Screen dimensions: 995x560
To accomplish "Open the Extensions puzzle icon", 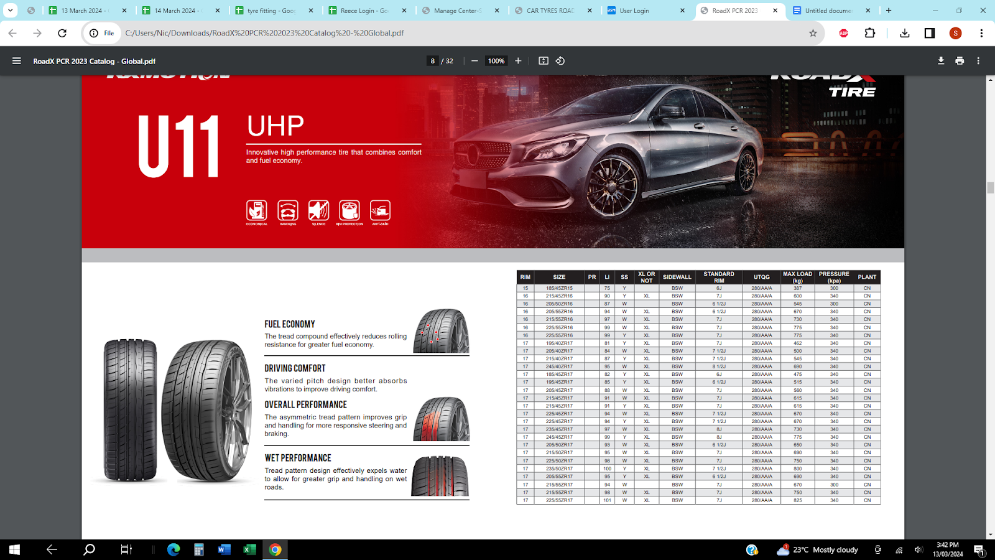I will point(870,33).
